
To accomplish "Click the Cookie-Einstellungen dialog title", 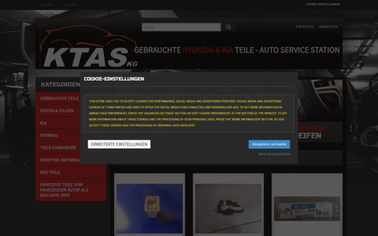I will click(x=114, y=79).
